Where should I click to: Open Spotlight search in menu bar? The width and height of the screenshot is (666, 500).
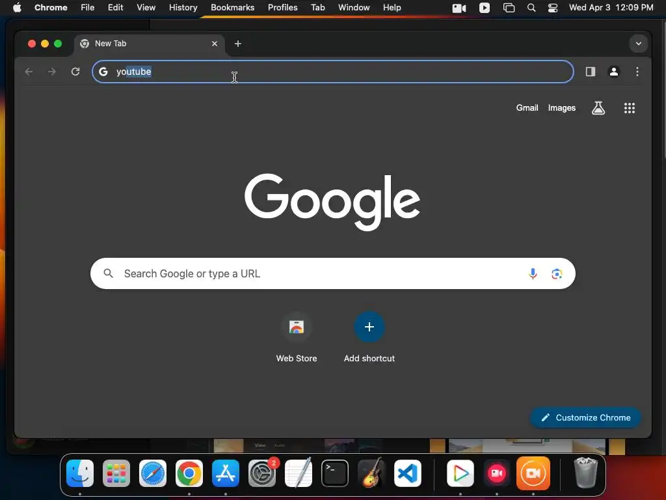(531, 8)
